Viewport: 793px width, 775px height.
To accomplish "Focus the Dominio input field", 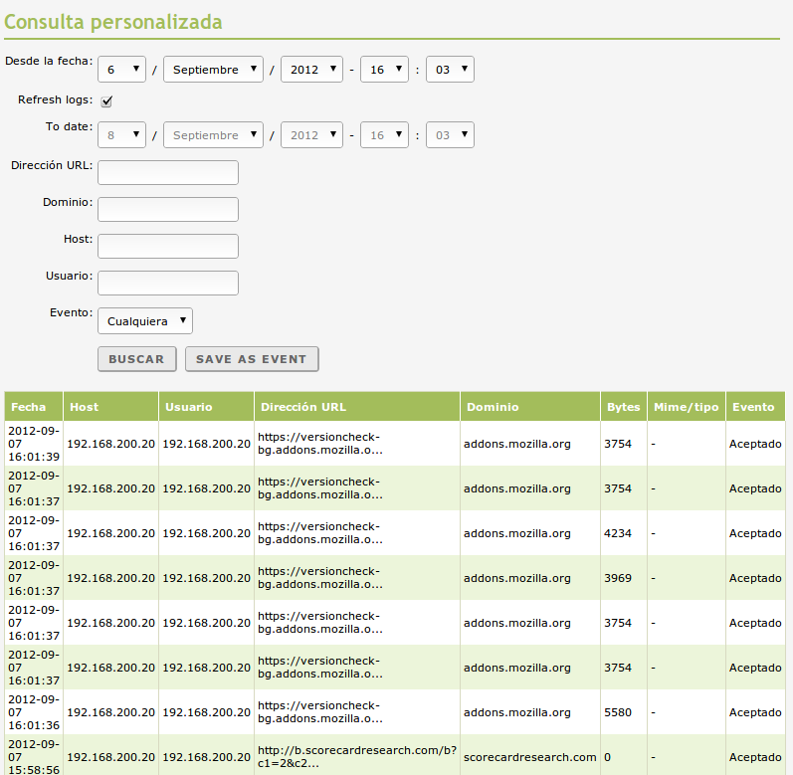I will tap(168, 209).
